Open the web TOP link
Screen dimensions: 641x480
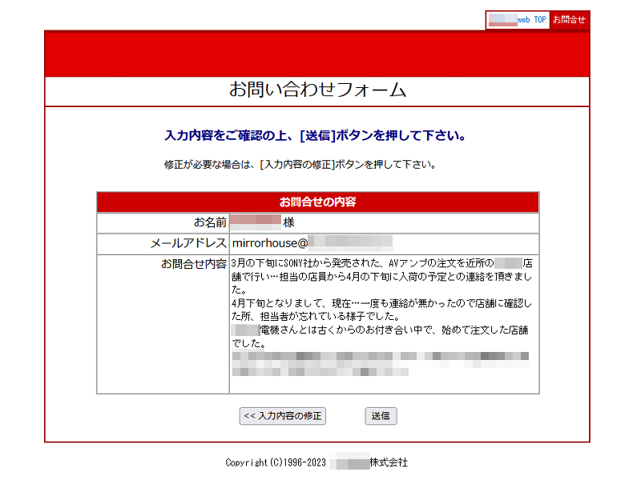tap(518, 20)
